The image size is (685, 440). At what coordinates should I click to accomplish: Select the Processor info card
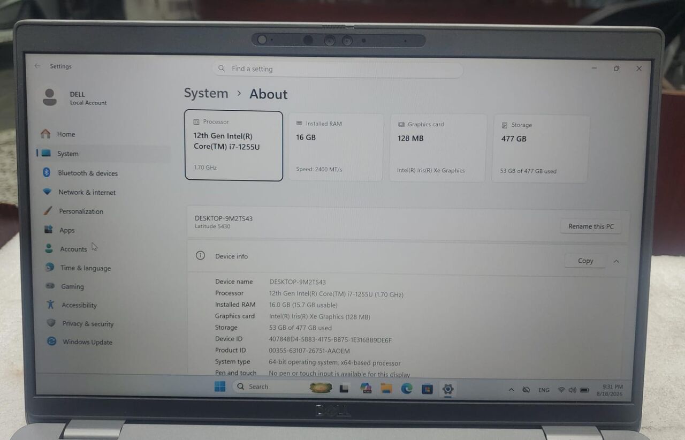[233, 146]
